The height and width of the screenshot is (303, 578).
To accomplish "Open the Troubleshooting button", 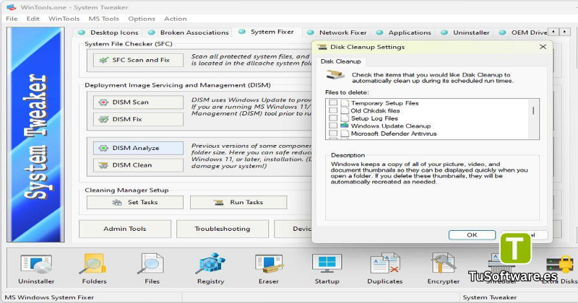I will tap(223, 229).
